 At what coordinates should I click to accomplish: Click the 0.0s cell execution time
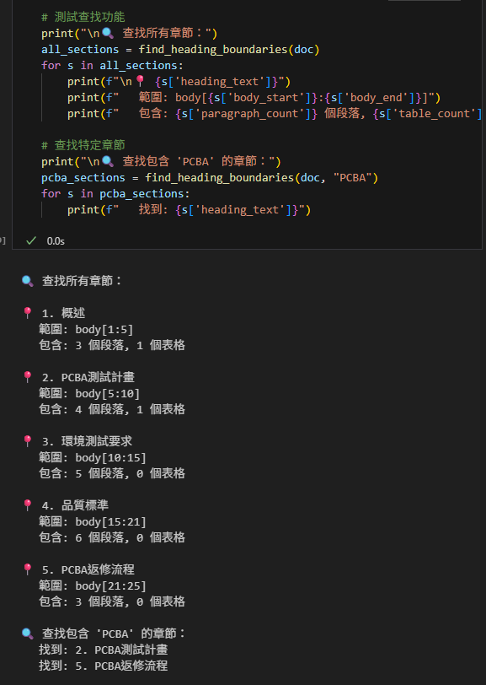[56, 241]
